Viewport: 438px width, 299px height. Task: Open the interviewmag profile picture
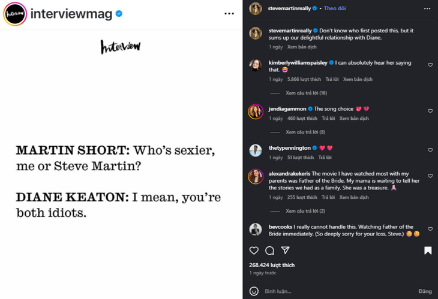click(x=14, y=14)
